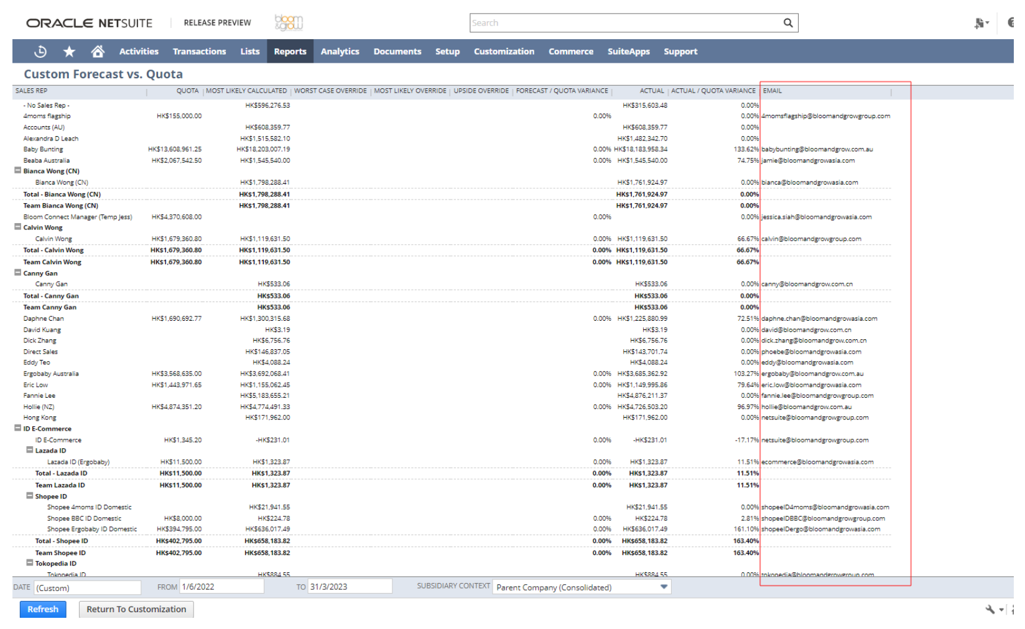Screen dimensions: 1025x629
Task: Click email babybunting@bloomandgrow.com.au
Action: (x=817, y=149)
